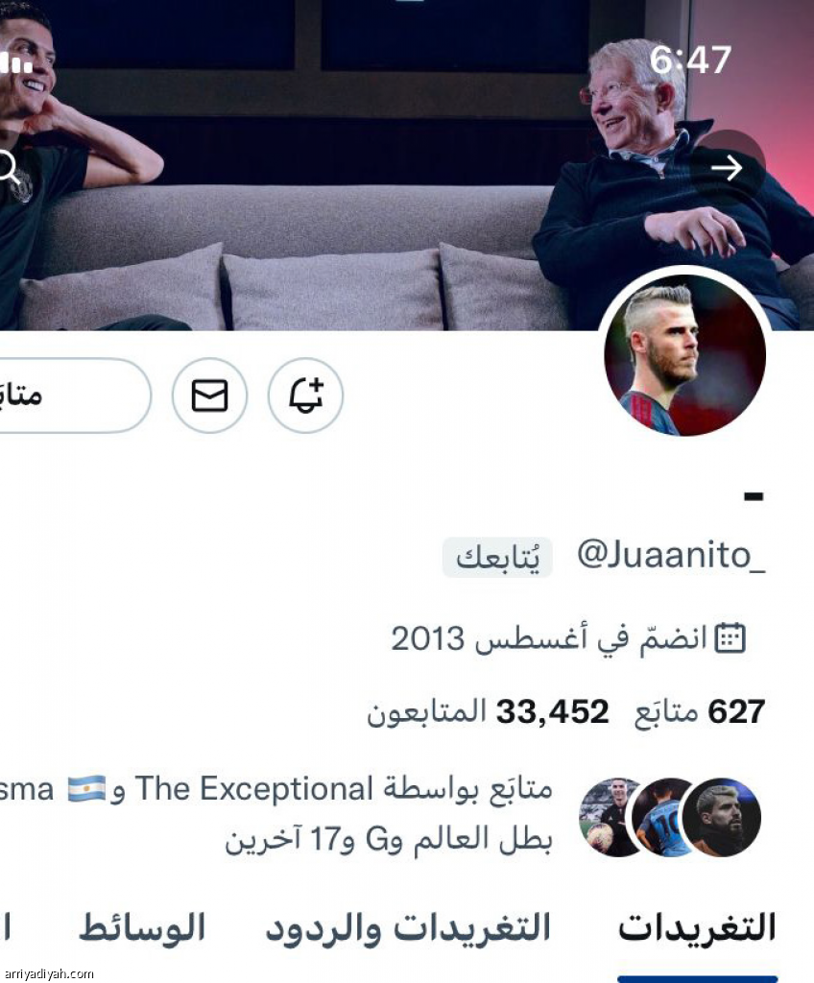Open the search magnifier icon
Image resolution: width=814 pixels, height=983 pixels.
(x=9, y=168)
